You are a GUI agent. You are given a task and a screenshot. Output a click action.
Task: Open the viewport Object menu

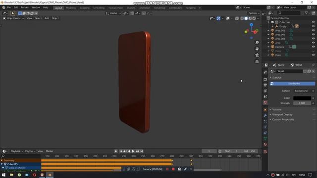click(x=55, y=18)
